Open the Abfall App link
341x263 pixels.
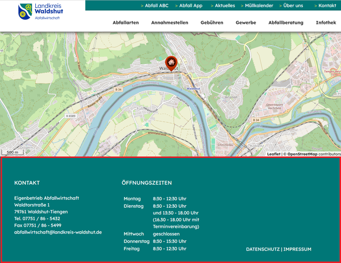pyautogui.click(x=190, y=6)
